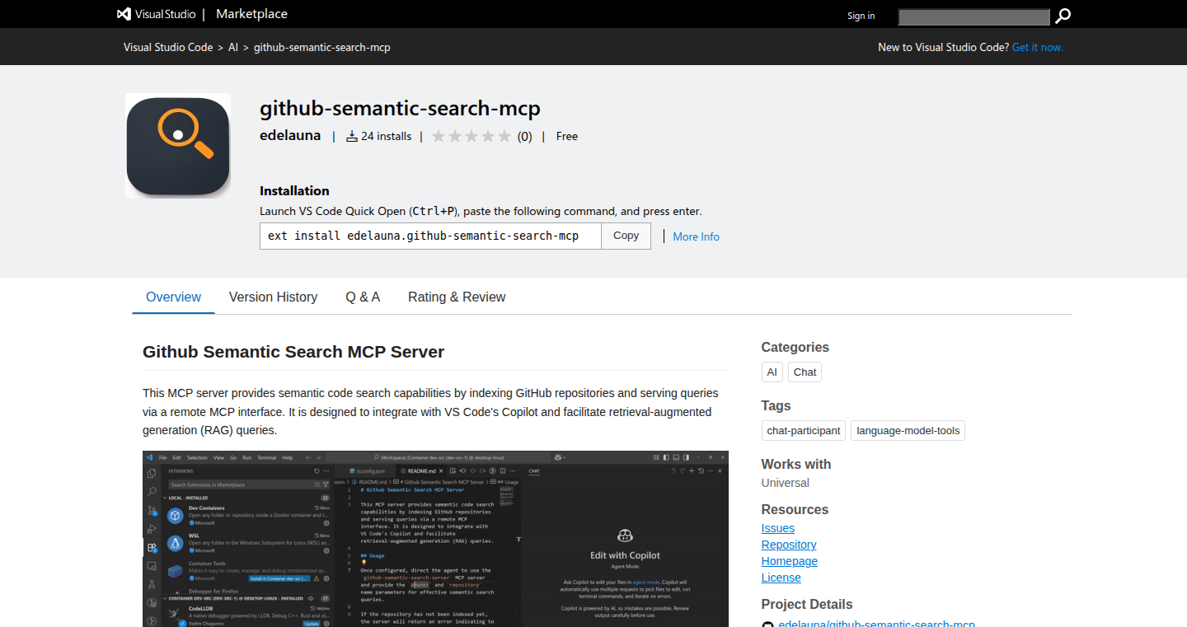Screen dimensions: 1187x627
Task: Click the Free price label
Action: pyautogui.click(x=567, y=137)
